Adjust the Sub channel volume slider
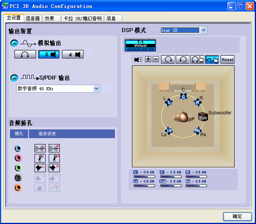Screen dimensions: 256x224 point(170,185)
